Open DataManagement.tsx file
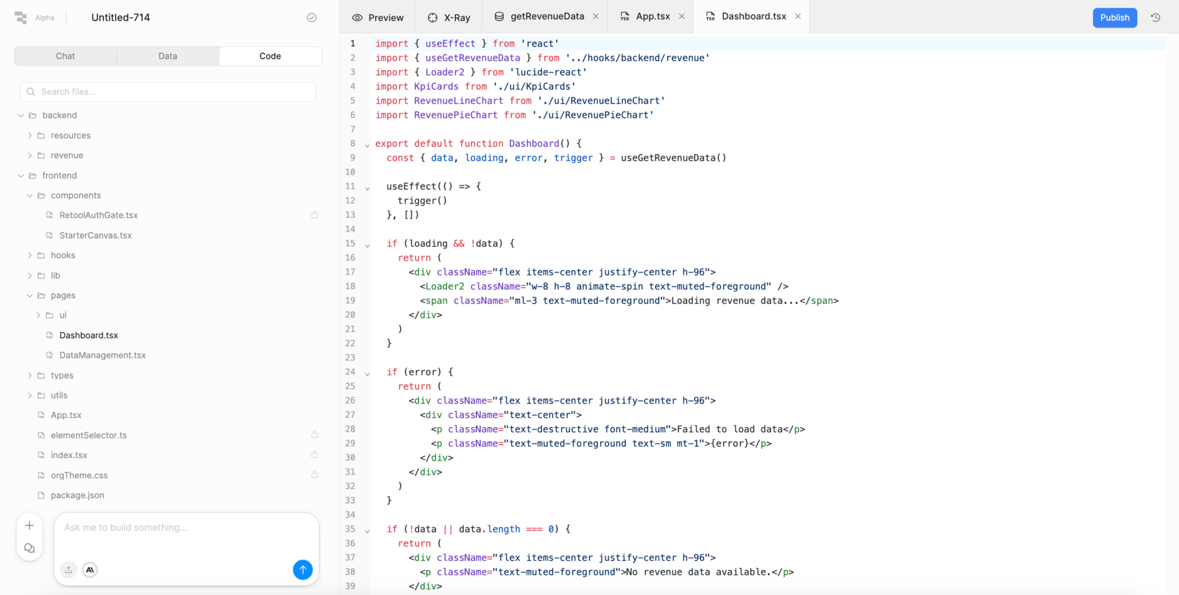1179x595 pixels. (102, 355)
